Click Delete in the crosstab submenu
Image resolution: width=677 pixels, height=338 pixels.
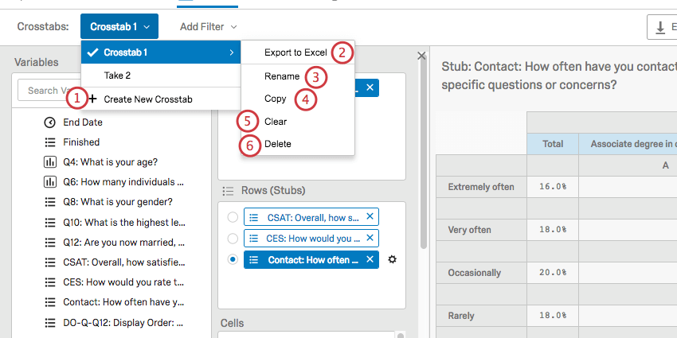[277, 144]
